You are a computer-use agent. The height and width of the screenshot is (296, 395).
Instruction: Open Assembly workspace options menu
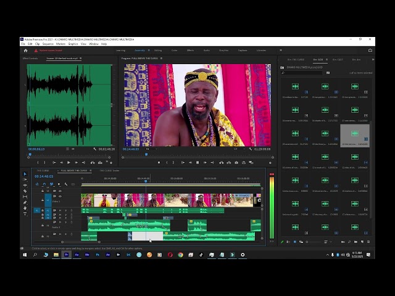tap(149, 51)
